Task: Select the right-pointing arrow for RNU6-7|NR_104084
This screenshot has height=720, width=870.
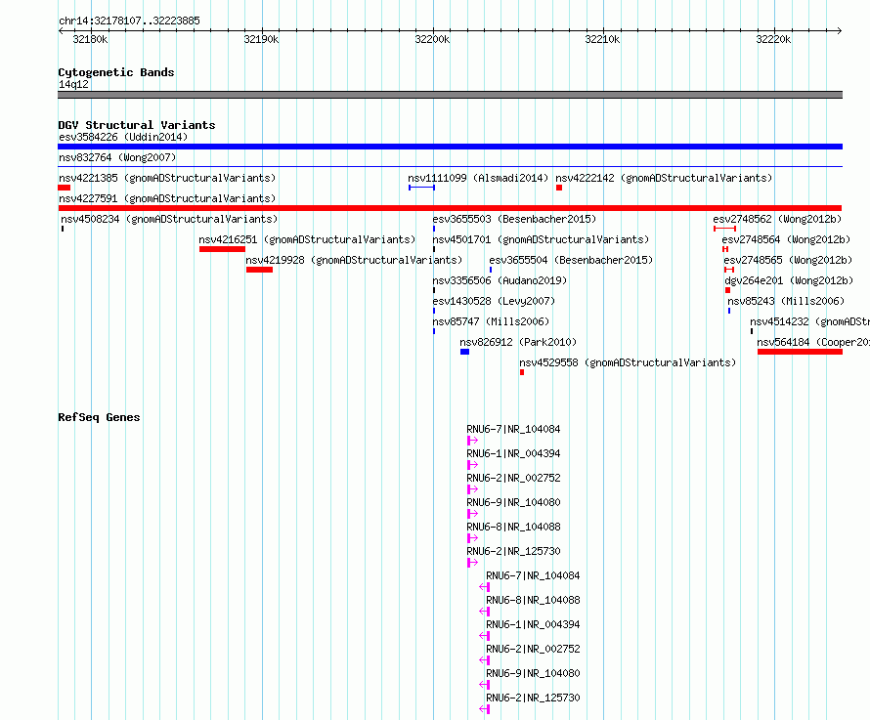Action: click(473, 441)
